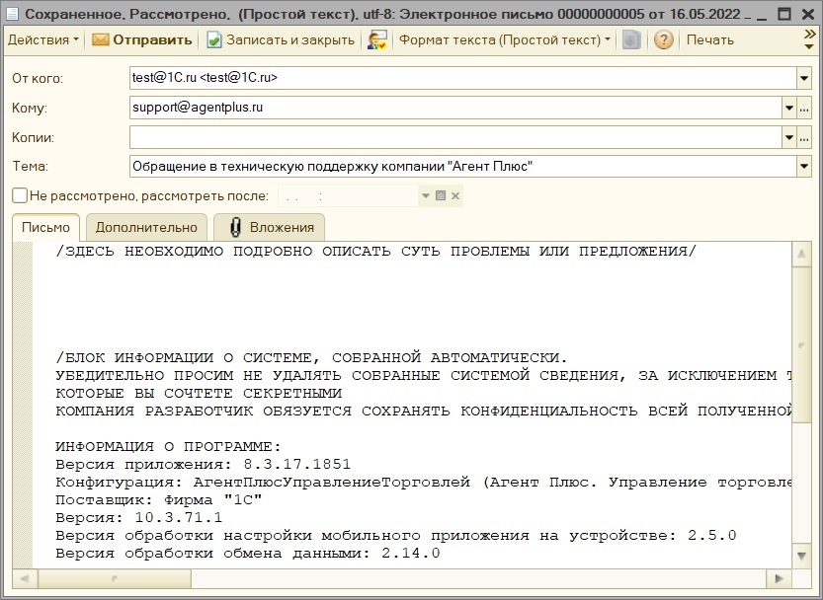Click the line ЗДЕСЬ НЕОБХОДИМО ПОДРОБНО ОПИСАТЬ
This screenshot has height=600, width=823.
point(375,252)
